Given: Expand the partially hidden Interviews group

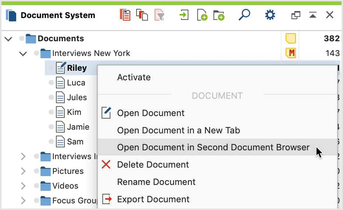Looking at the screenshot, I should [23, 156].
